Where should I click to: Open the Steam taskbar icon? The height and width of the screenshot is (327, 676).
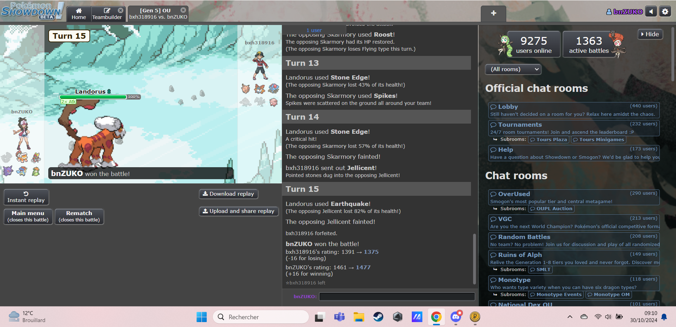click(x=378, y=317)
